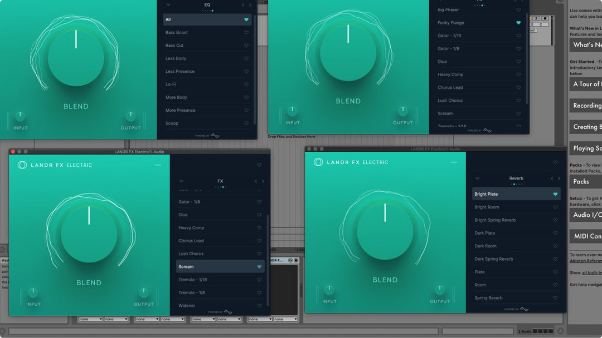The height and width of the screenshot is (338, 602).
Task: Click the Output knob in the Reverb window
Action: (x=440, y=290)
